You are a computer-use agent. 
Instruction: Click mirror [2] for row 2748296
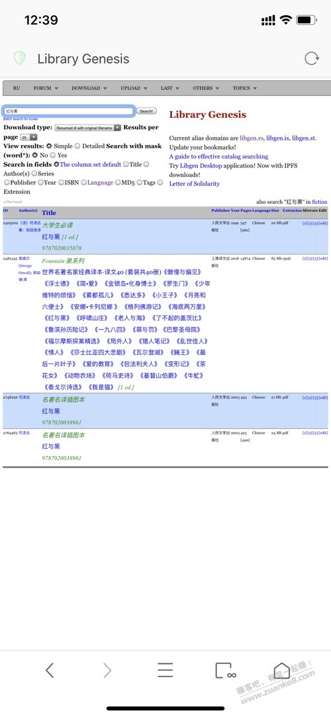(310, 397)
